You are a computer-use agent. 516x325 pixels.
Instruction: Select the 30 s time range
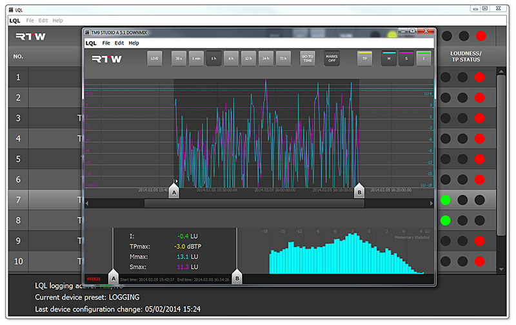pyautogui.click(x=179, y=59)
